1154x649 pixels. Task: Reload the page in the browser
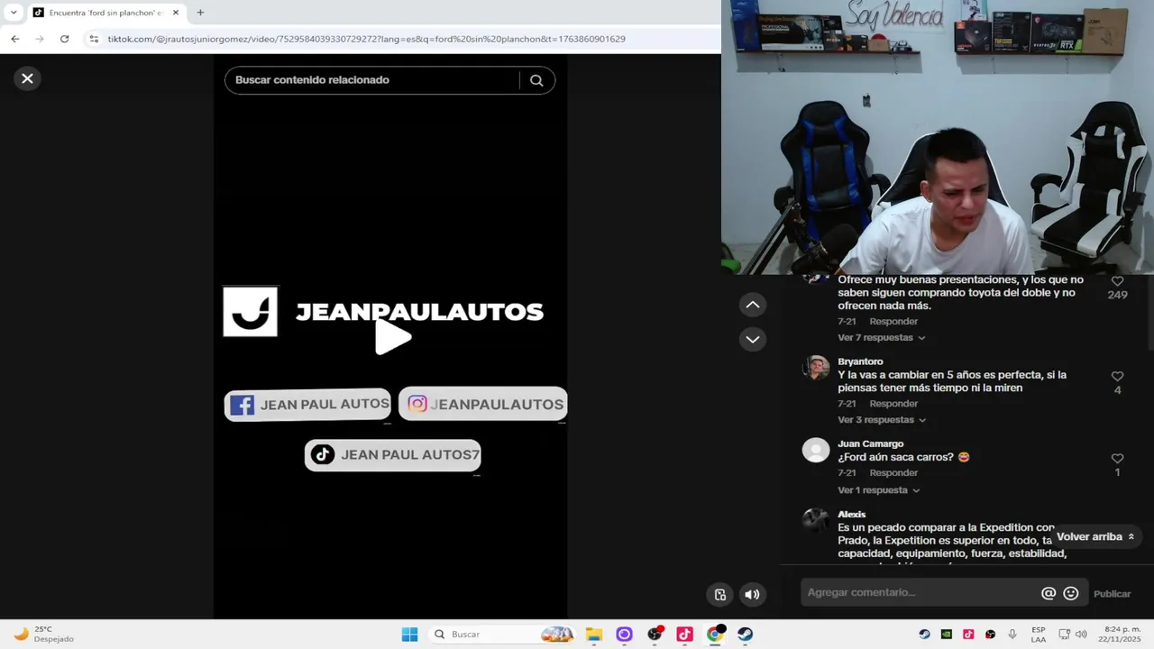point(64,39)
